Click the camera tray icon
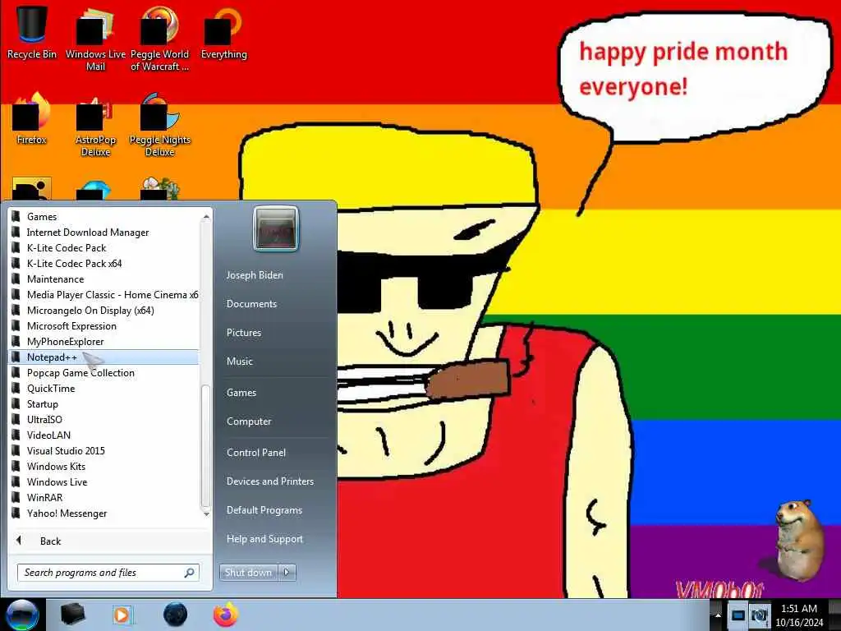Screen dimensions: 841x631 [x=759, y=615]
